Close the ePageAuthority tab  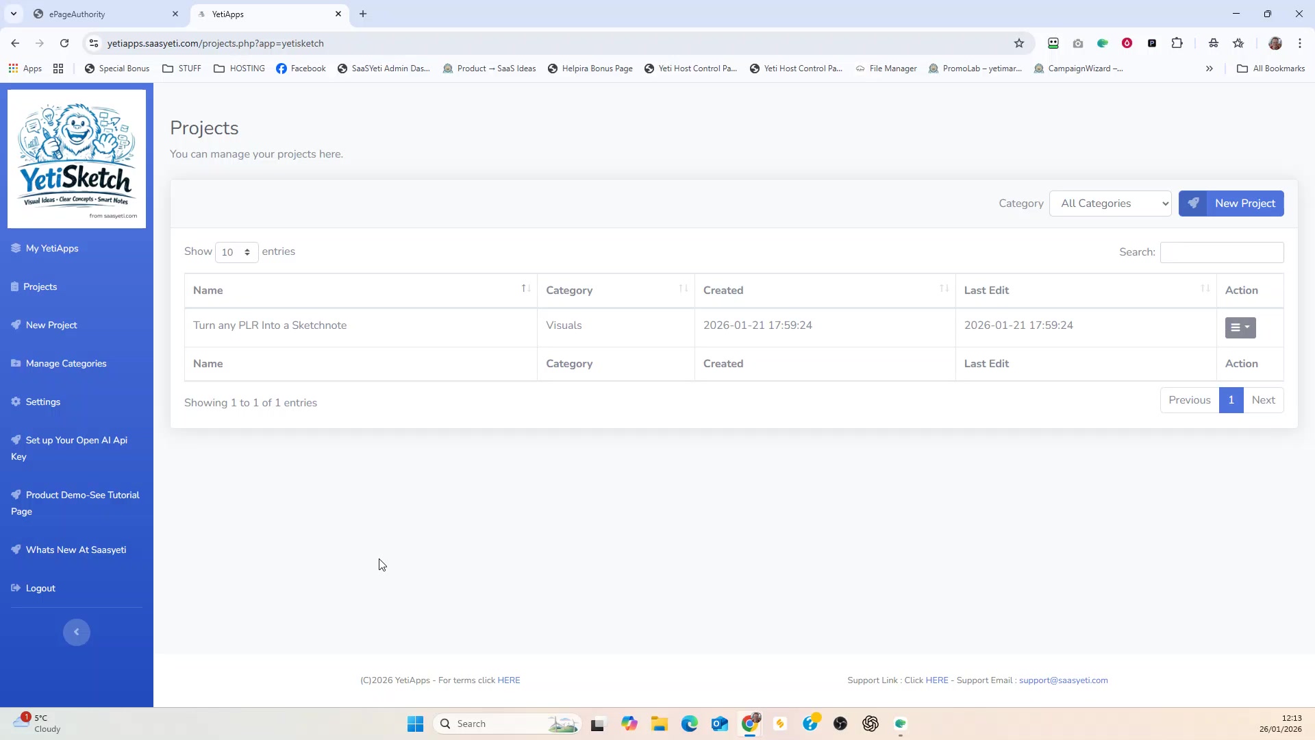click(x=175, y=14)
